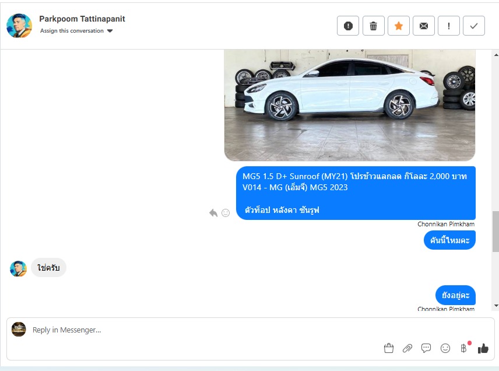Mark conversation as spam with exclamation circle icon

click(x=348, y=26)
